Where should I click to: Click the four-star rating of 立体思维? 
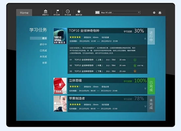point(75,86)
